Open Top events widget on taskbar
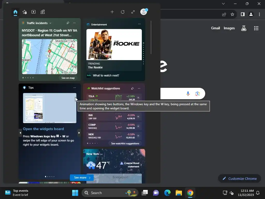 [x=17, y=193]
